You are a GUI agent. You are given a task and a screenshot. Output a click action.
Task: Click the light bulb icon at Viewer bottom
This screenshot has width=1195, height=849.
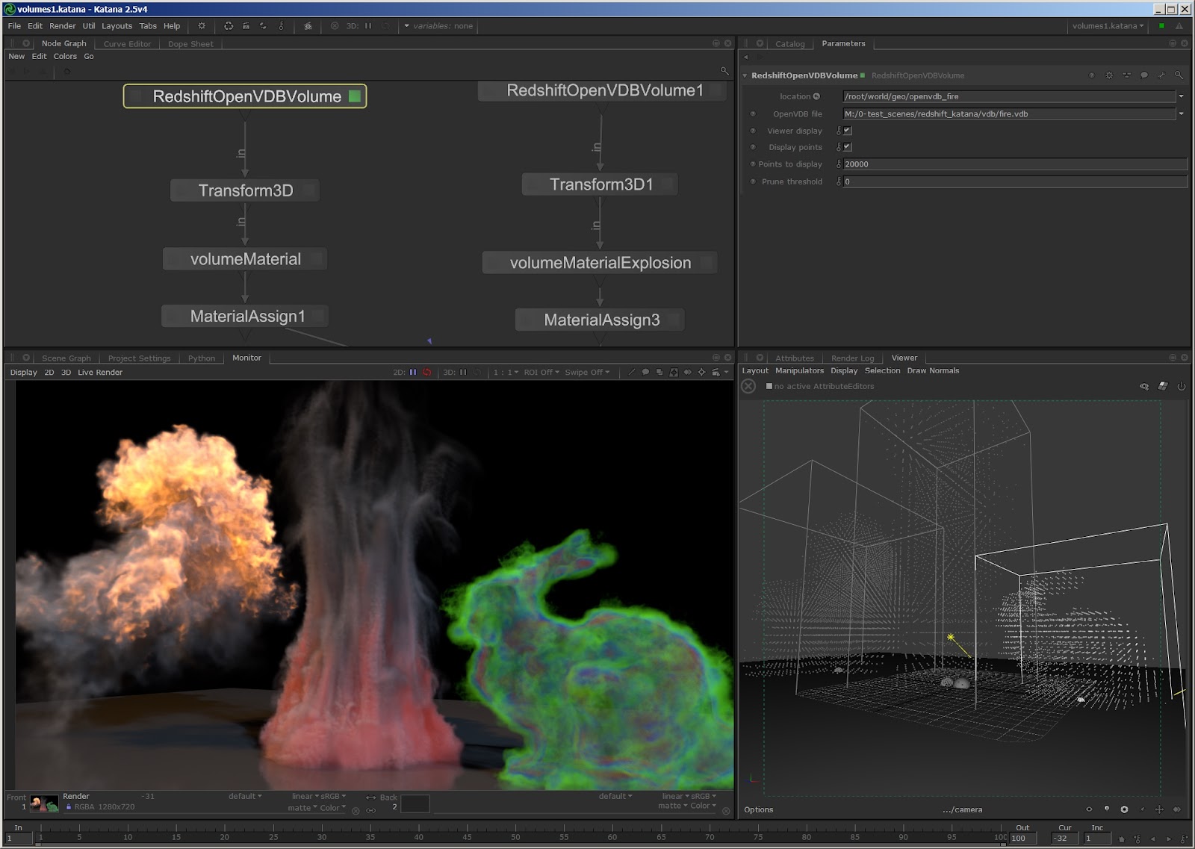1107,809
